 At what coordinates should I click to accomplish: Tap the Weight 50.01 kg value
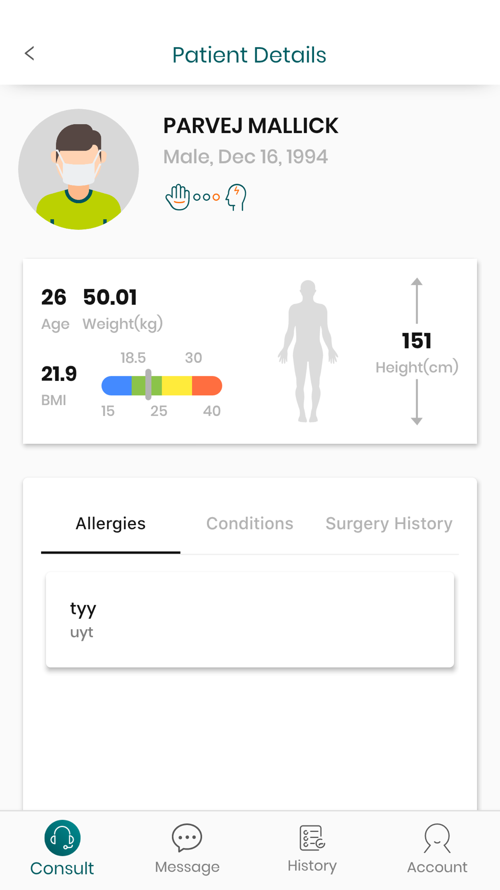[x=110, y=297]
